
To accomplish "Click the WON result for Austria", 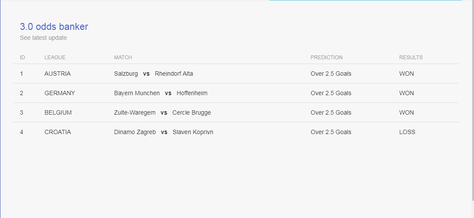I will pyautogui.click(x=407, y=74).
